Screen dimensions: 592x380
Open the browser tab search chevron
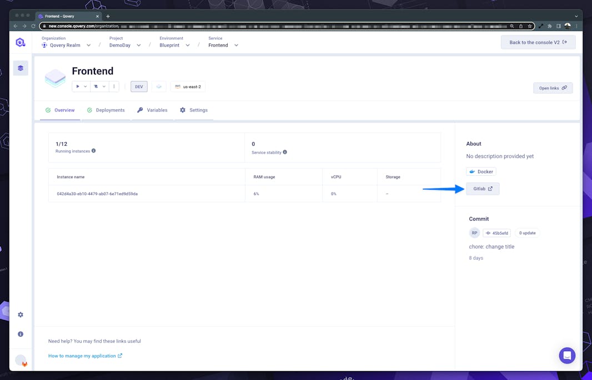(x=576, y=16)
